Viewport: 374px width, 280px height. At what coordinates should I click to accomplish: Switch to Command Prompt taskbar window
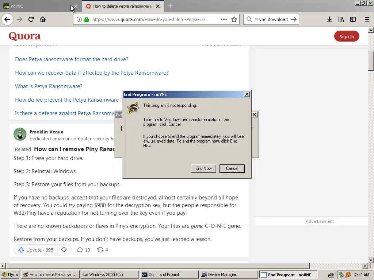tap(169, 275)
